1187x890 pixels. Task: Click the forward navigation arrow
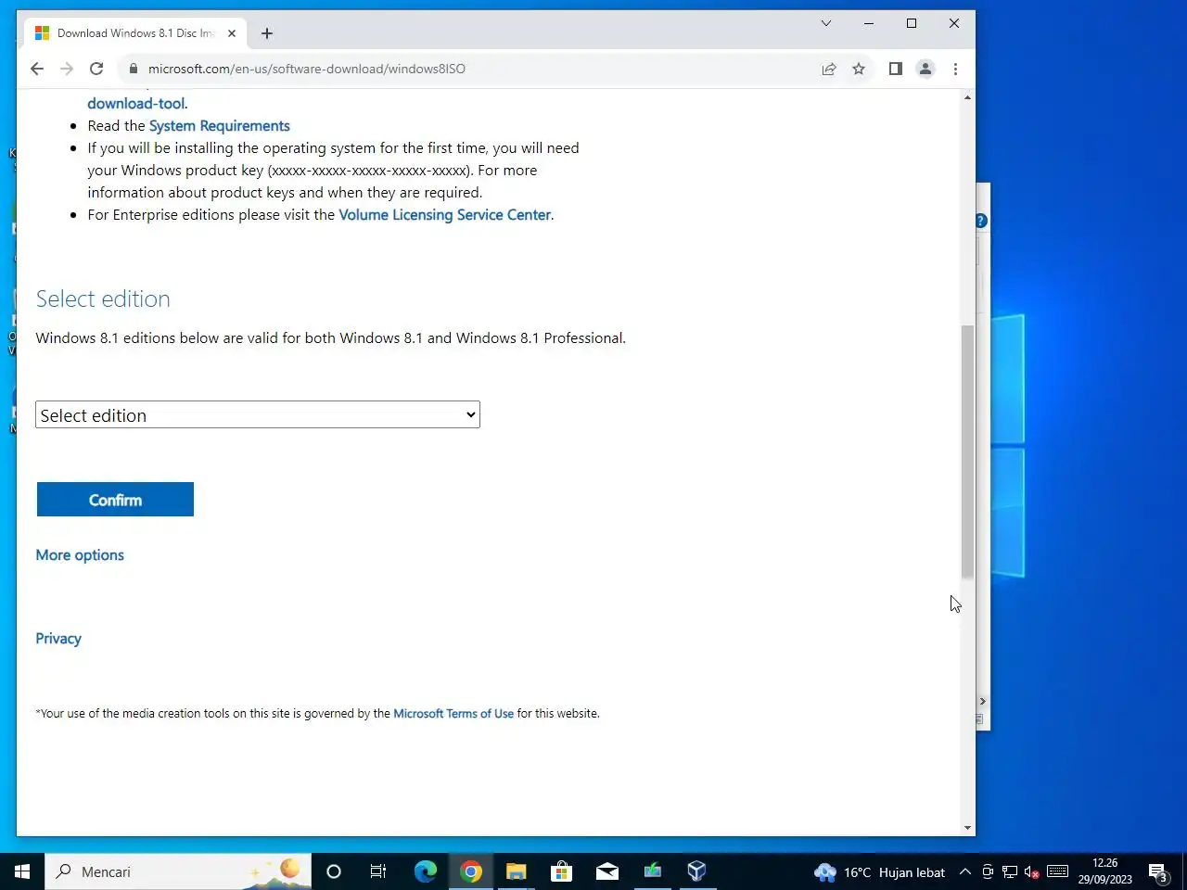[x=67, y=69]
